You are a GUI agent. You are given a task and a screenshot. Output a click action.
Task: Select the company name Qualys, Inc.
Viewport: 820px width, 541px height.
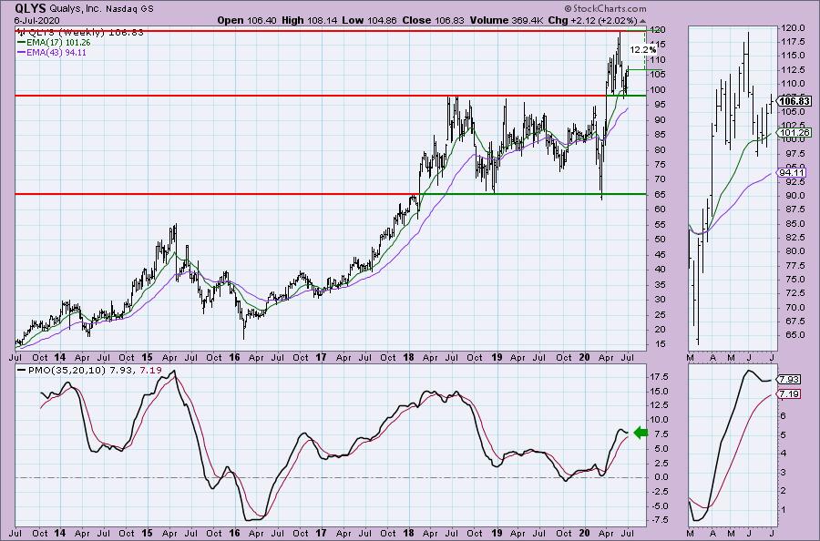(x=76, y=9)
